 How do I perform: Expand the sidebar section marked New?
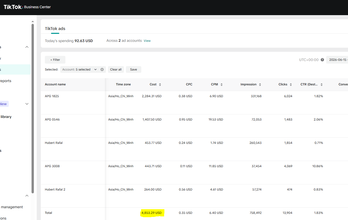(x=27, y=104)
